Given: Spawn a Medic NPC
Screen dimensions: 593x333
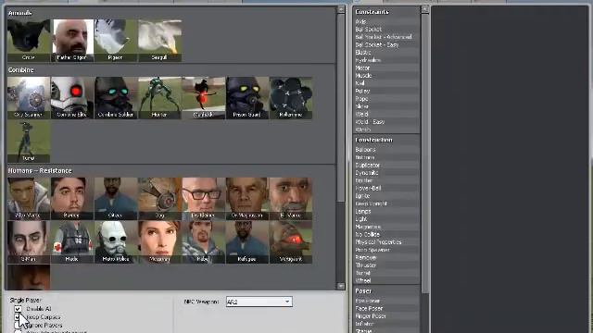Looking at the screenshot, I should click(x=72, y=242).
